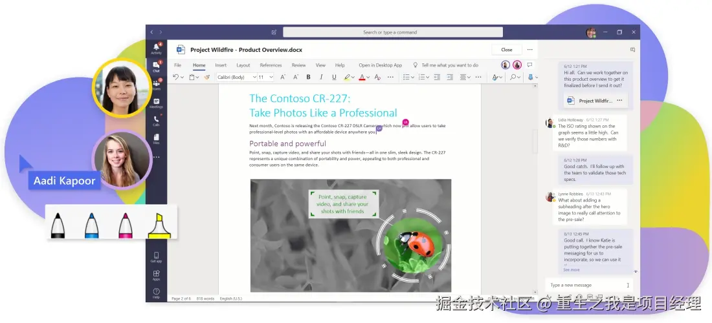Toggle italic formatting

pos(322,77)
